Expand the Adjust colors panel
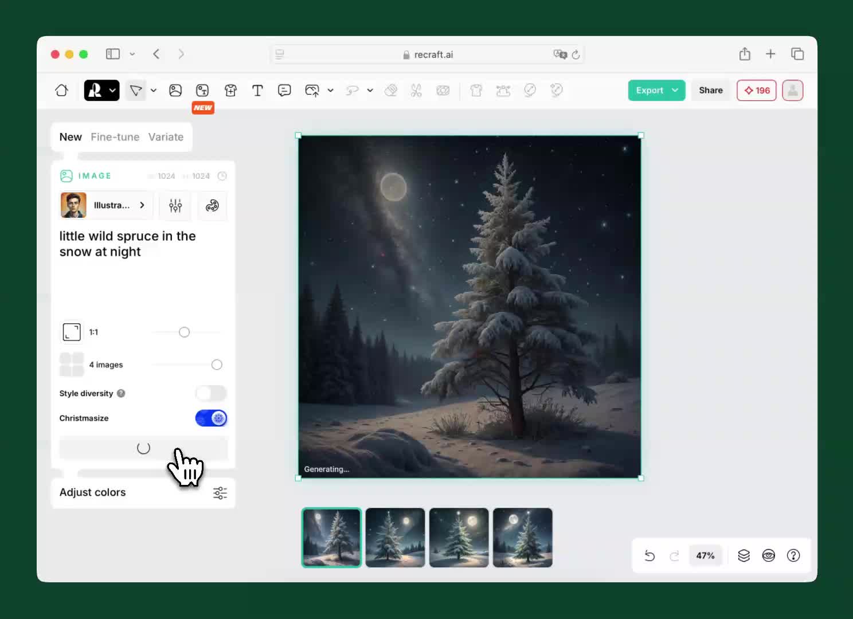853x619 pixels. coord(143,493)
